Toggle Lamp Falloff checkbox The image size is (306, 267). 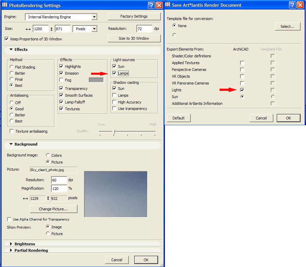(61, 102)
